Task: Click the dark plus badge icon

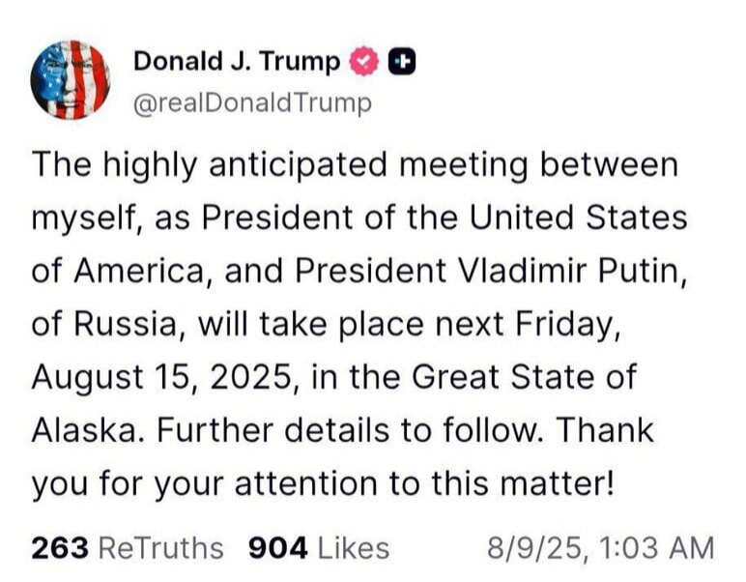Action: click(402, 62)
